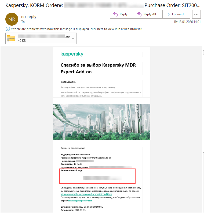
Task: Click the end date 2027-01-16 text
Action: click(x=91, y=207)
